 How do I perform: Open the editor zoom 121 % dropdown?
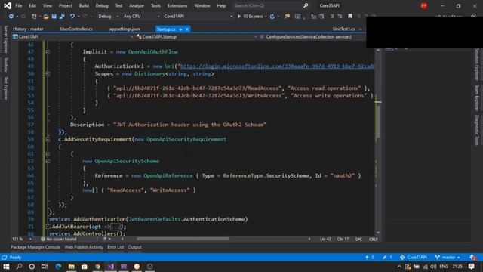coord(22,239)
